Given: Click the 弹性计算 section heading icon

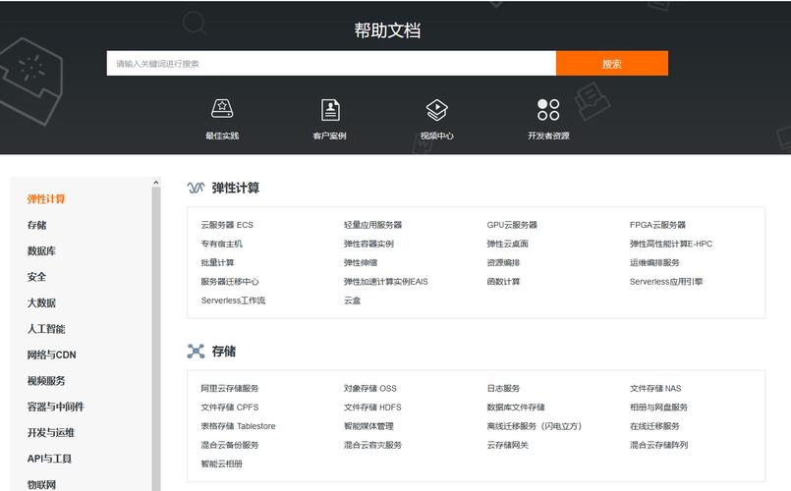Looking at the screenshot, I should pos(196,188).
